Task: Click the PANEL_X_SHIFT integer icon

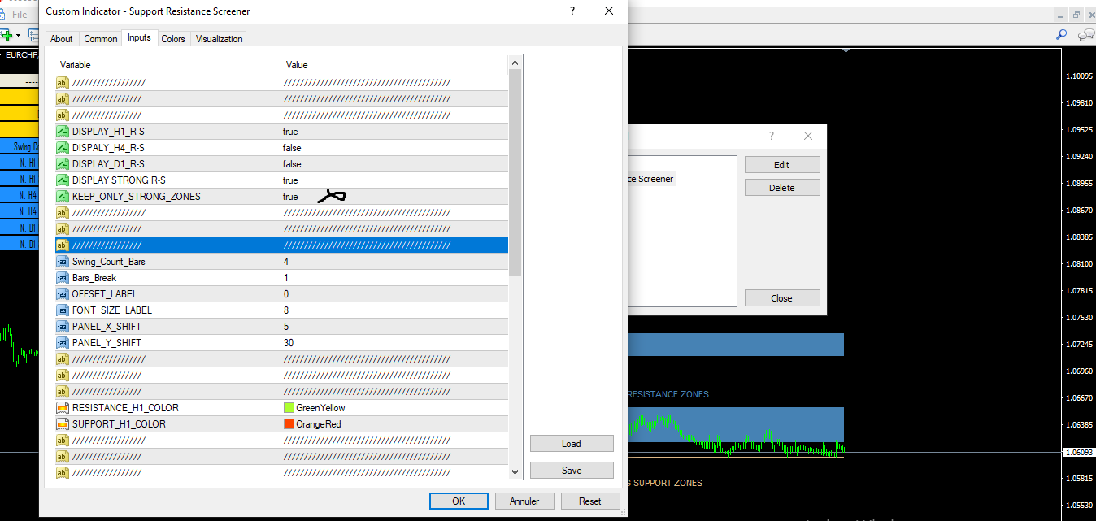Action: (63, 327)
